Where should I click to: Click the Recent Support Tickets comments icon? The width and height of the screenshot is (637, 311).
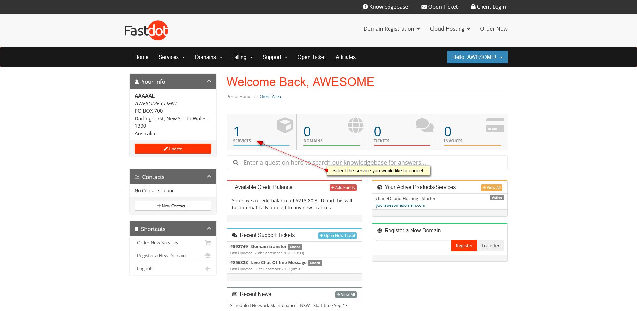coord(234,235)
